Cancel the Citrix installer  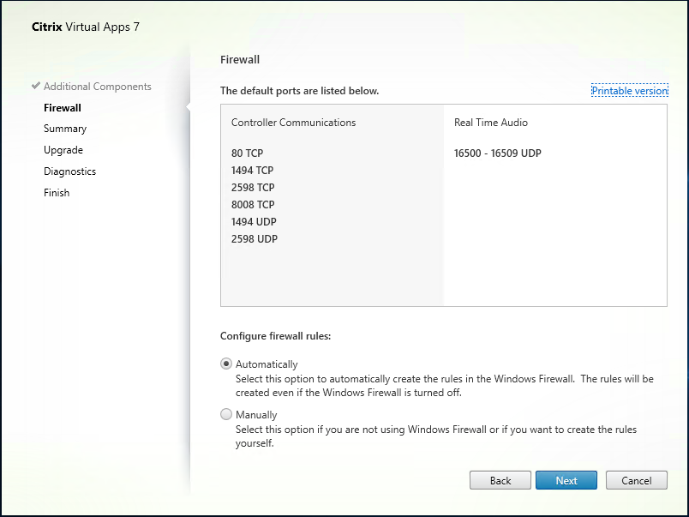[x=636, y=480]
